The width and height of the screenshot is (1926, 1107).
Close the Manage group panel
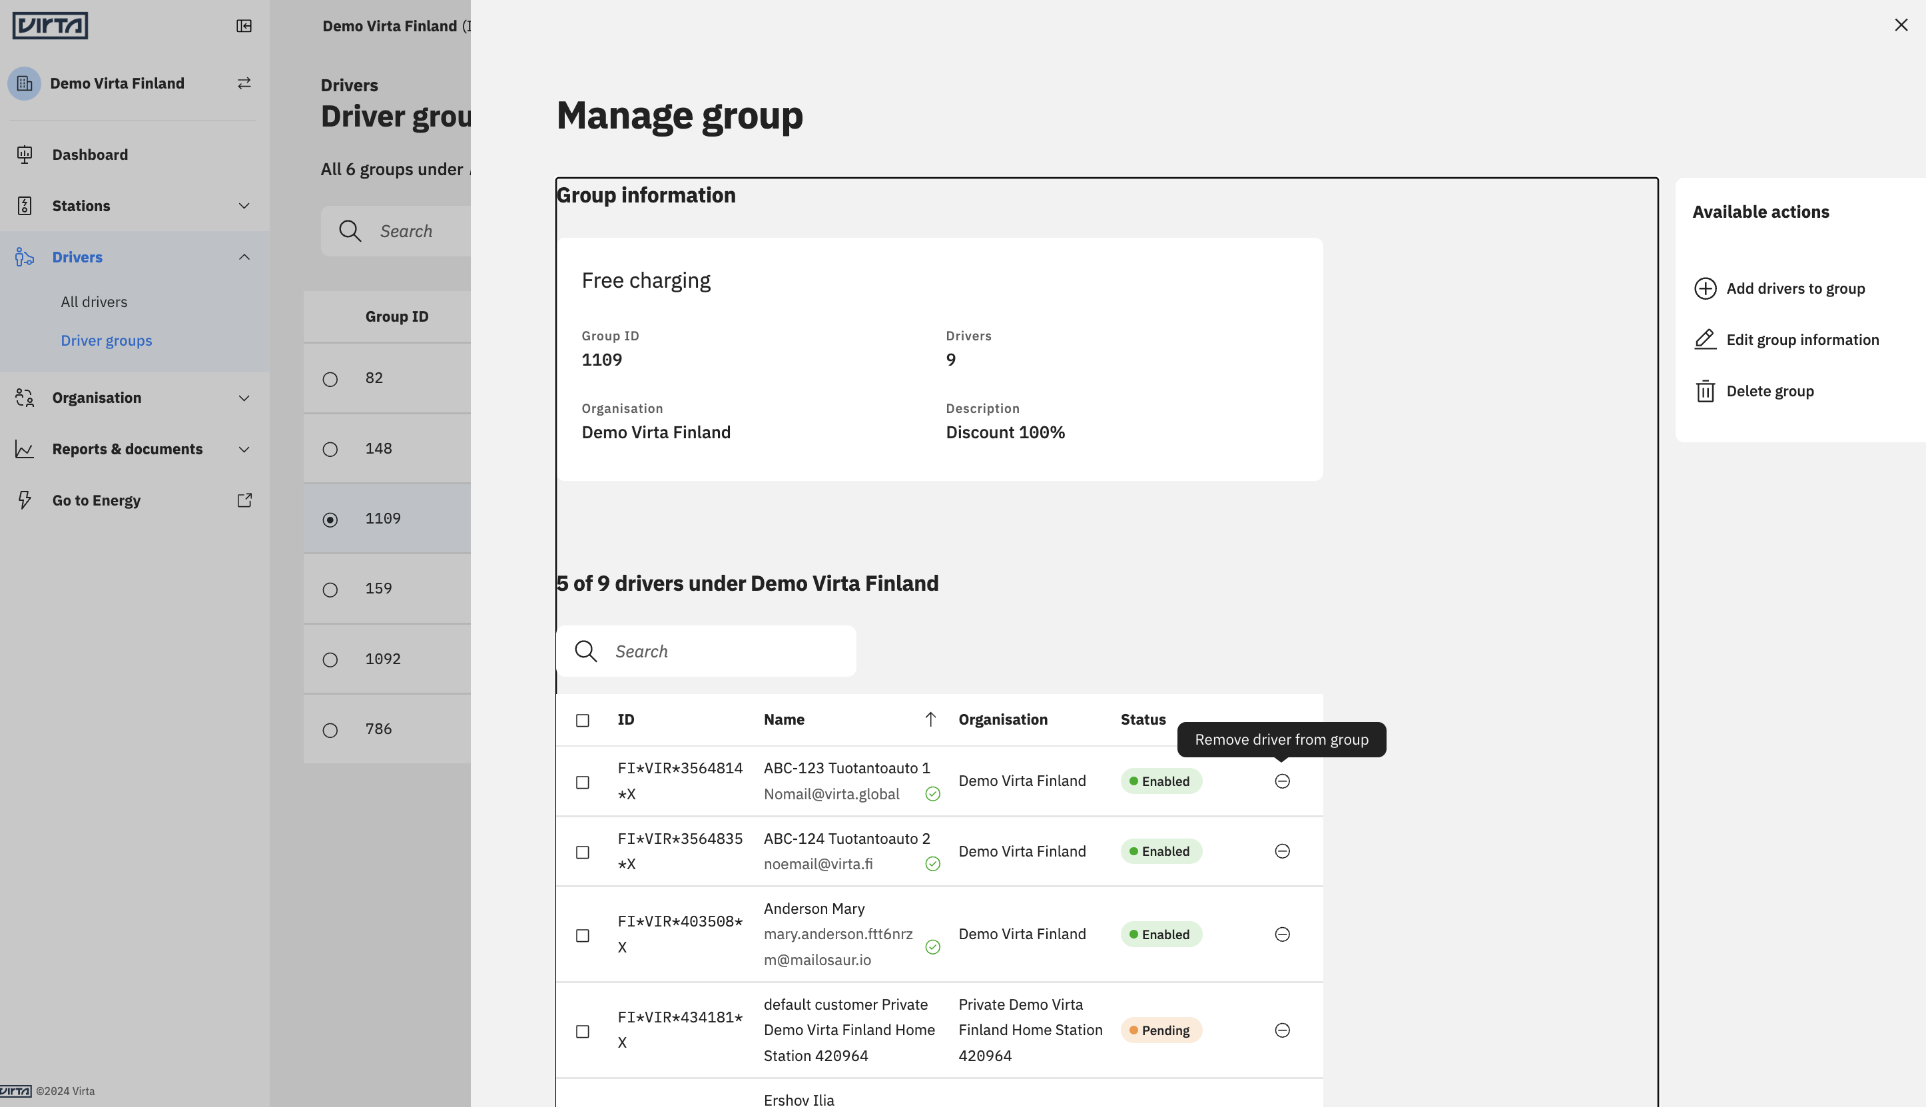[x=1900, y=25]
